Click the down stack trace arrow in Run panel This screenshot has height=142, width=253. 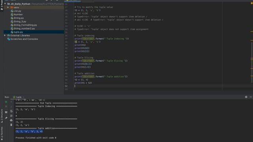click(11, 106)
